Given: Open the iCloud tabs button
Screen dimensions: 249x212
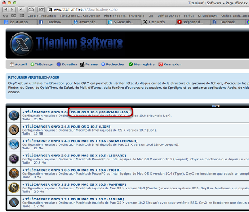Looking at the screenshot, I should pyautogui.click(x=31, y=9).
